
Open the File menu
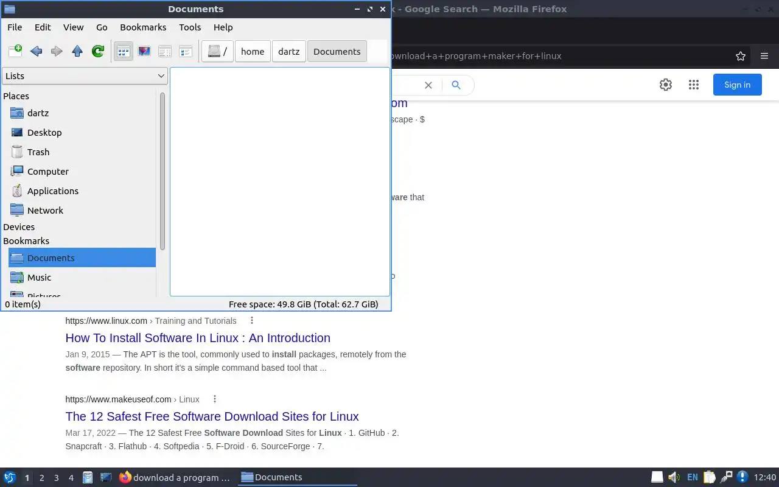[x=15, y=27]
